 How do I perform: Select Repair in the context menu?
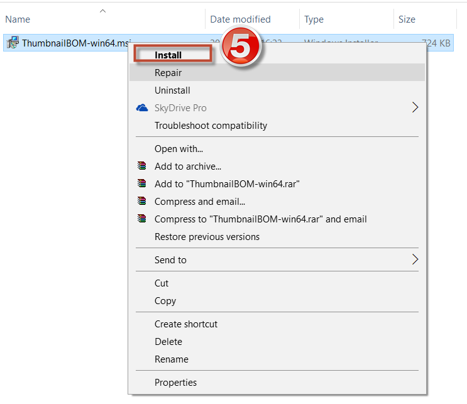168,73
